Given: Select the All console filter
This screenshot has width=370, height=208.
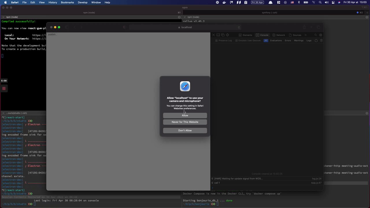Looking at the screenshot, I should (266, 40).
